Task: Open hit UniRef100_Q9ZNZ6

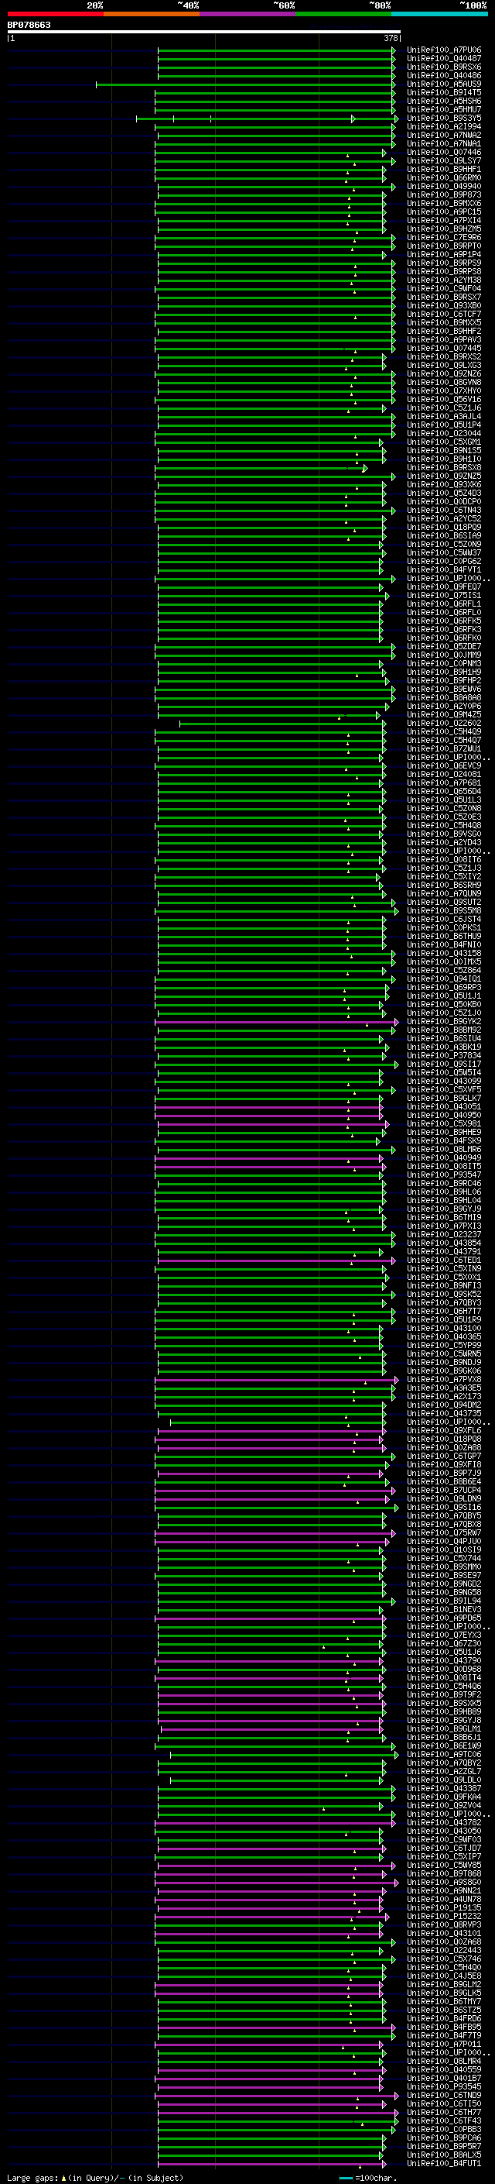Action: 443,374
